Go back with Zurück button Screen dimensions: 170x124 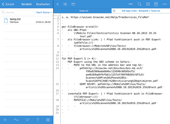[8, 4]
